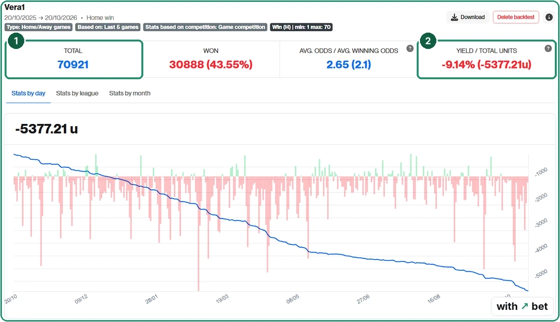Click the Vera1 backtest title
The height and width of the screenshot is (322, 560).
(14, 7)
